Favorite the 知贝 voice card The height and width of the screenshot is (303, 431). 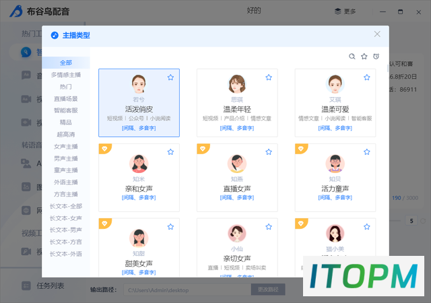point(366,152)
